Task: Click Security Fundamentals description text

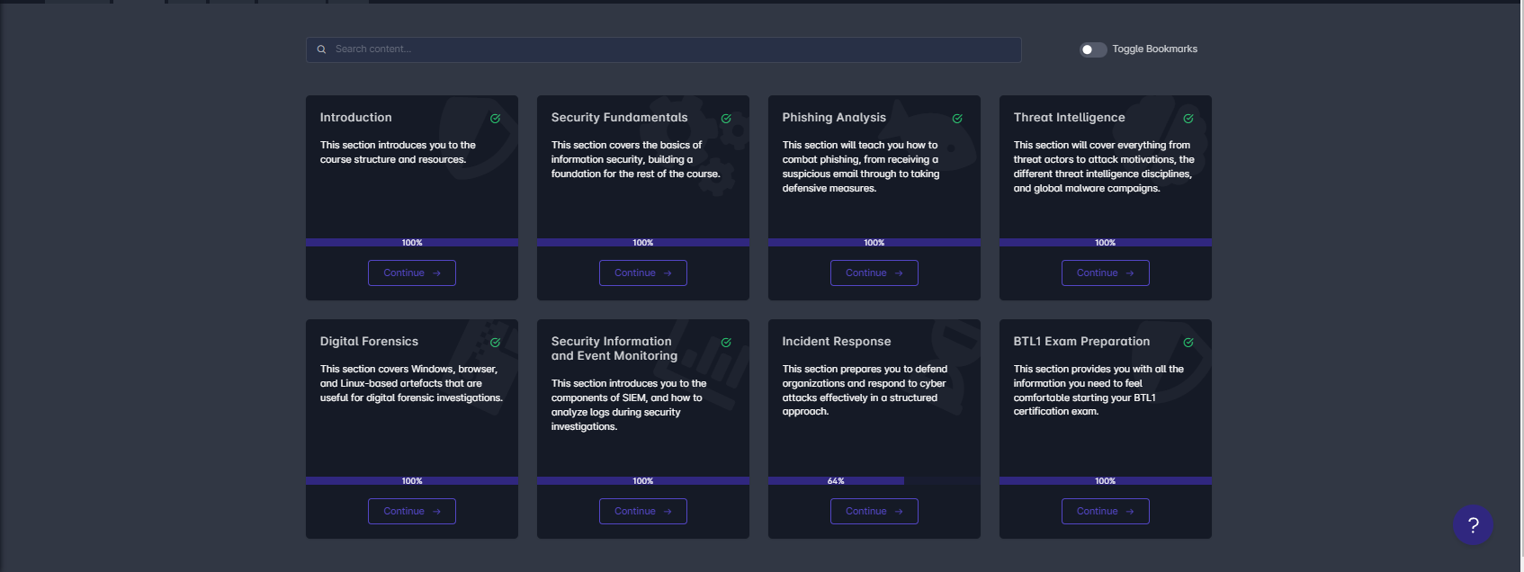Action: click(636, 159)
